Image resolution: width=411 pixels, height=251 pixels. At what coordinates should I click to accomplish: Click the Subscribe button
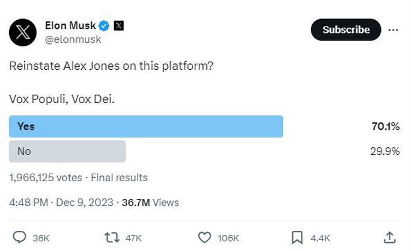(346, 29)
